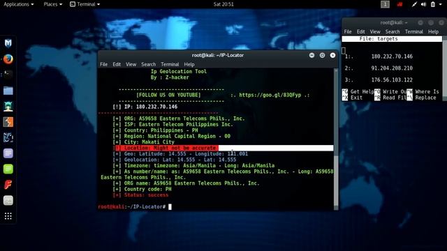Open Help menu in IP-Locator terminal
Screen dimensions: 447x251
[x=189, y=64]
